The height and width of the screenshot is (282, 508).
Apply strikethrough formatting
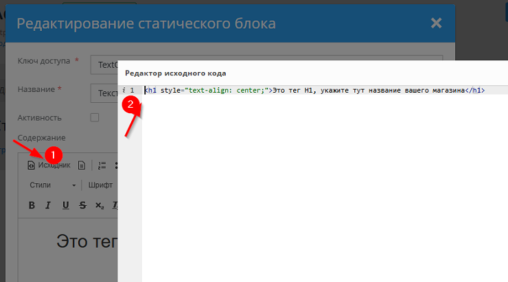(x=82, y=205)
